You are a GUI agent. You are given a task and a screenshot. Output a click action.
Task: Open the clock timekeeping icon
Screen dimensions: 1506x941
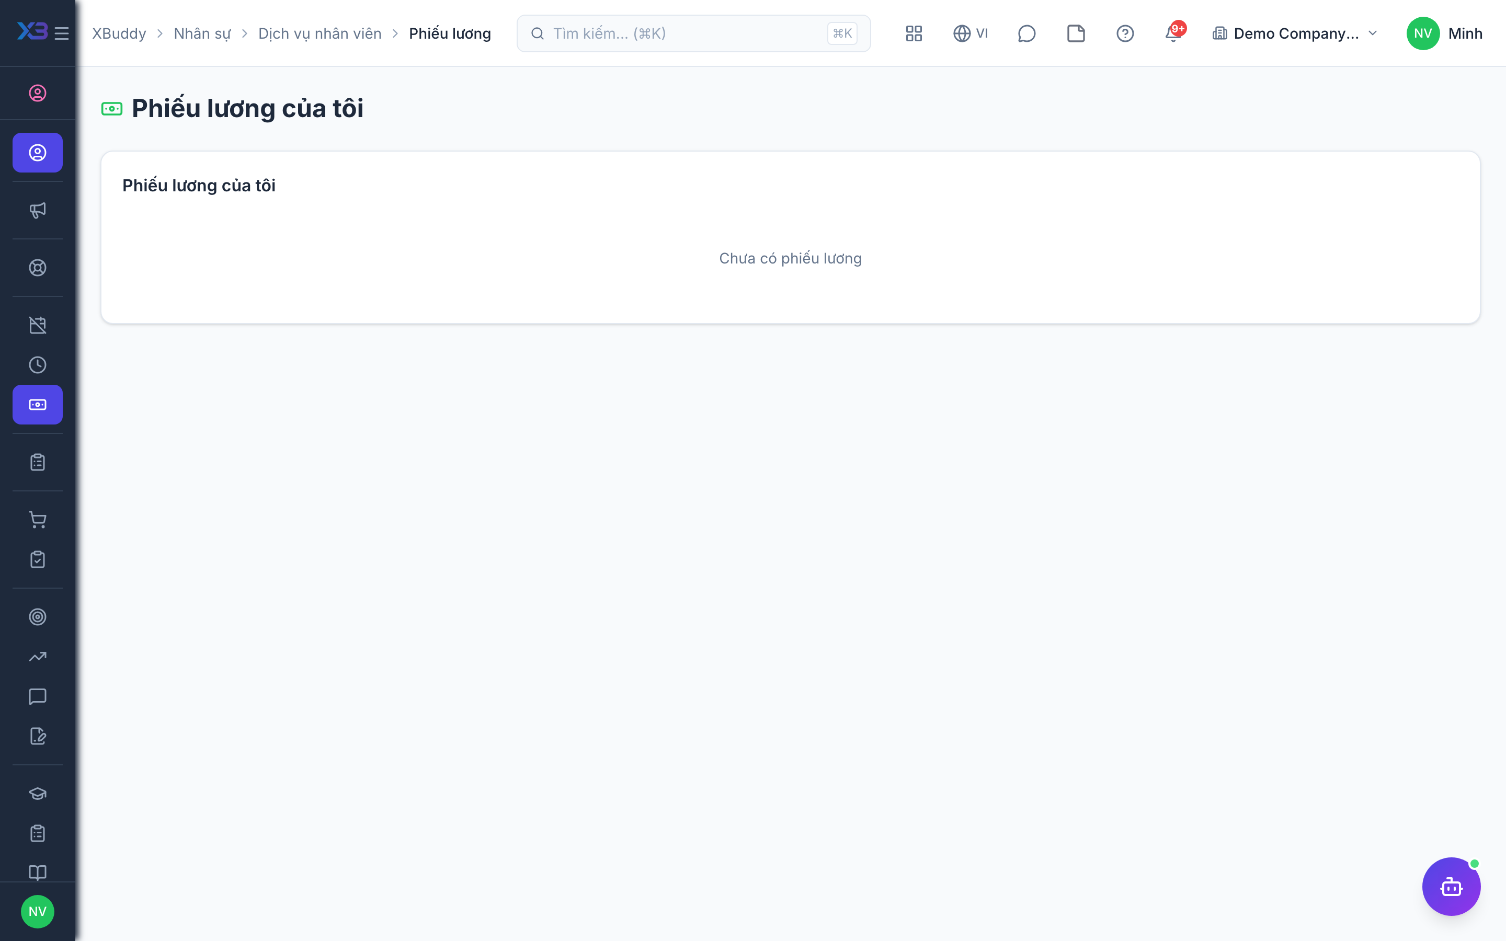[x=37, y=365]
